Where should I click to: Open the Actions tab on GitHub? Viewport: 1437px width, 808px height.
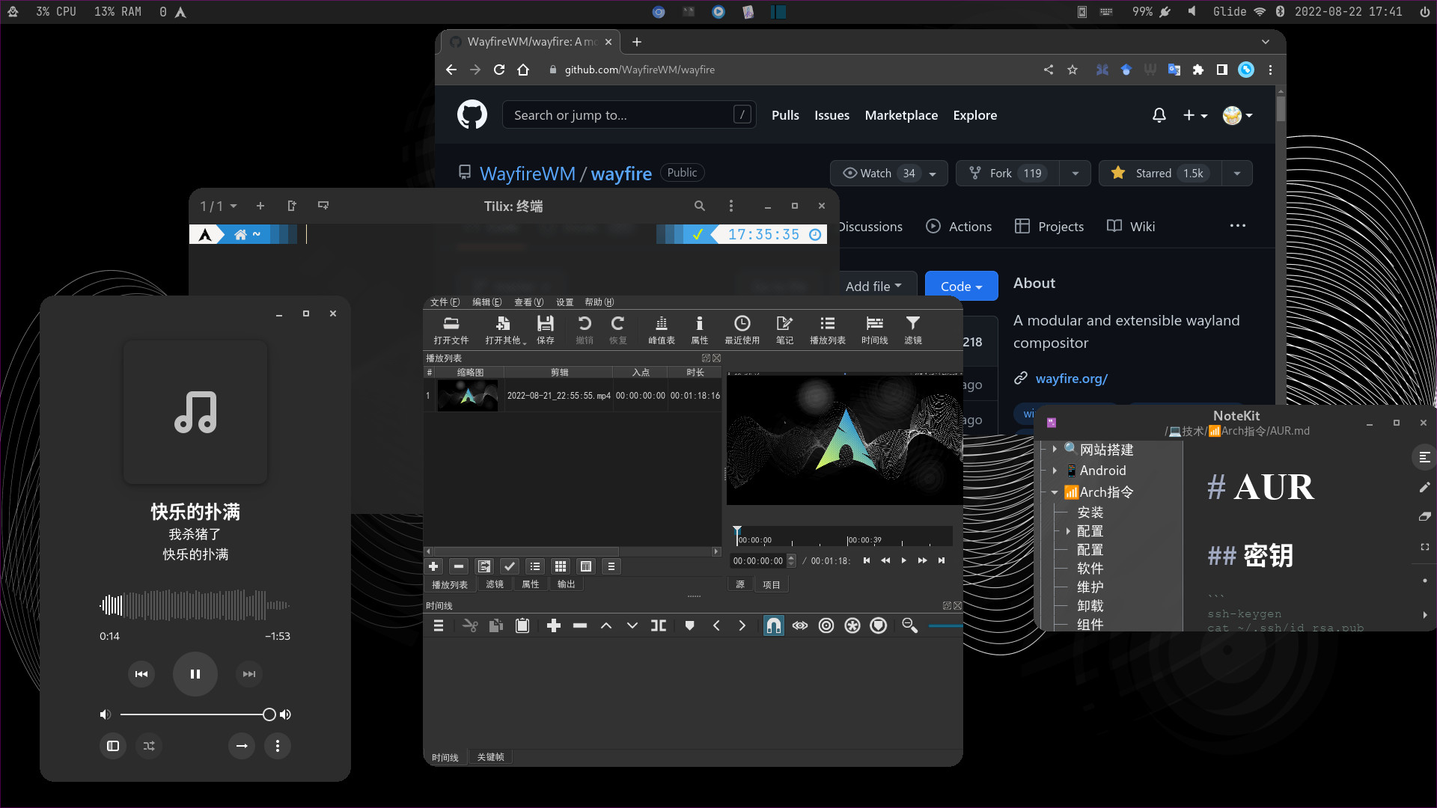click(x=959, y=227)
